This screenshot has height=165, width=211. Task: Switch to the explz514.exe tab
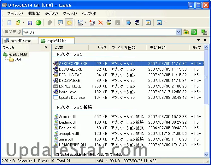pos(20,41)
